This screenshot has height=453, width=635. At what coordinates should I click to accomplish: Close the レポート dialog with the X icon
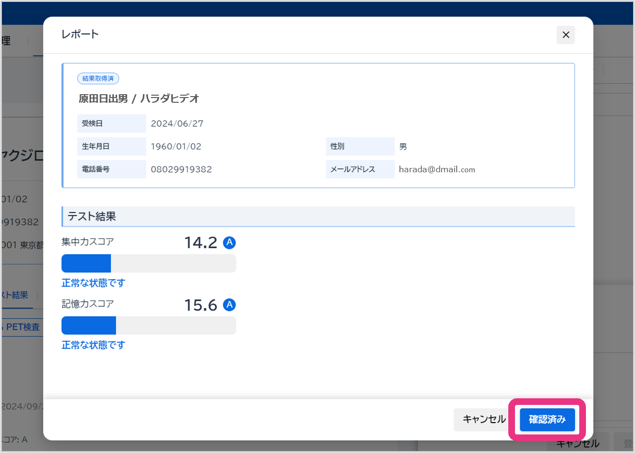point(565,35)
